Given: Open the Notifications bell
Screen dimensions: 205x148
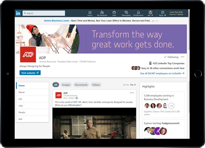Looking at the screenshot, I should pyautogui.click(x=138, y=13).
